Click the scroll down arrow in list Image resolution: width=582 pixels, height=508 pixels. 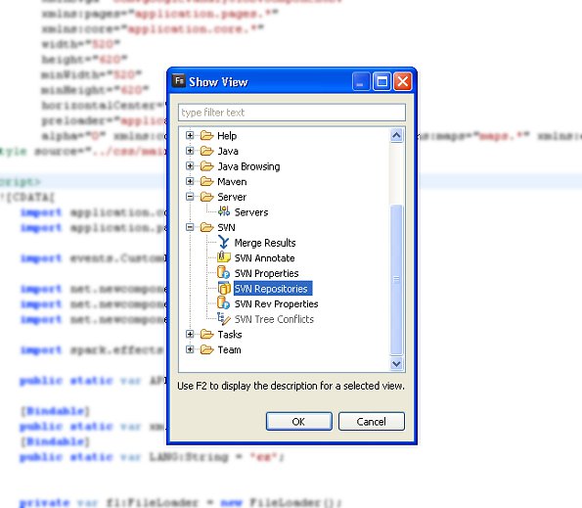(396, 363)
